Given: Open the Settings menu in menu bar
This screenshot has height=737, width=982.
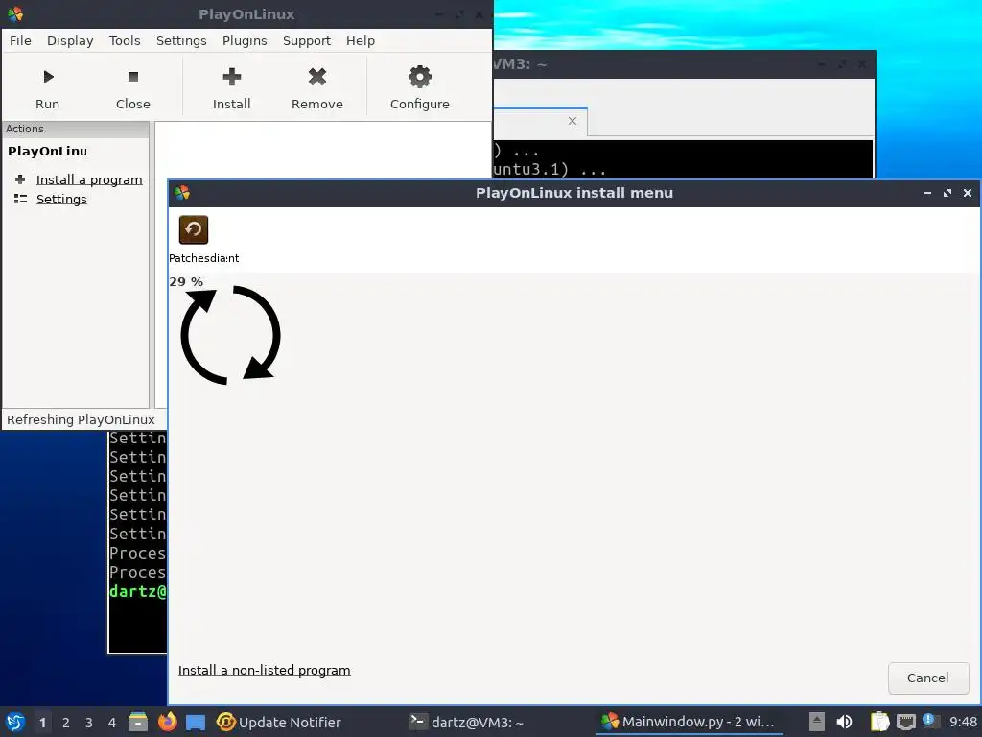Looking at the screenshot, I should click(181, 40).
